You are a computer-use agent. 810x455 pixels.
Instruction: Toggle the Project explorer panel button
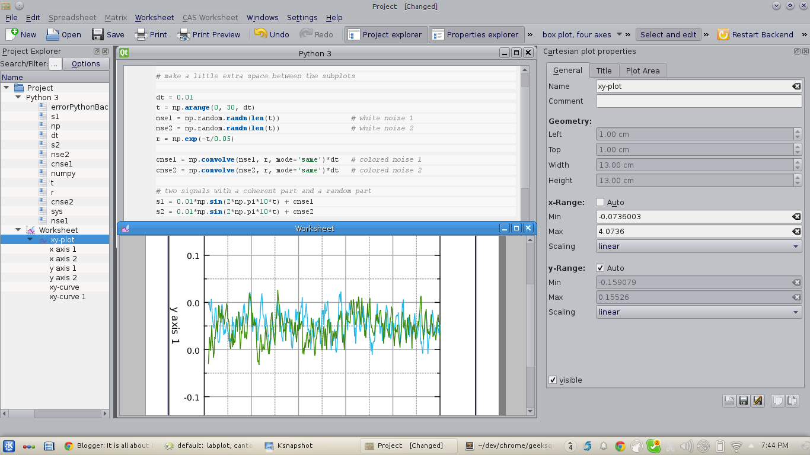[385, 34]
